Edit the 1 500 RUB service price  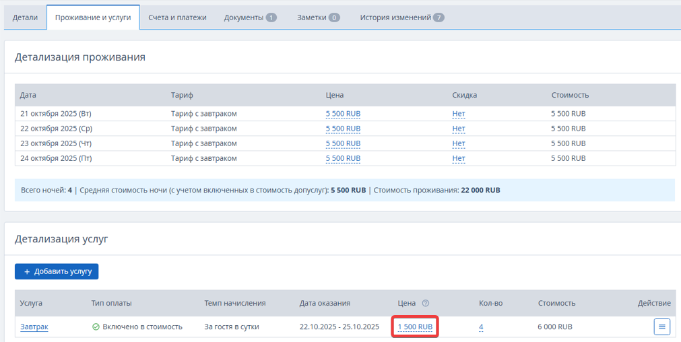[x=415, y=327]
